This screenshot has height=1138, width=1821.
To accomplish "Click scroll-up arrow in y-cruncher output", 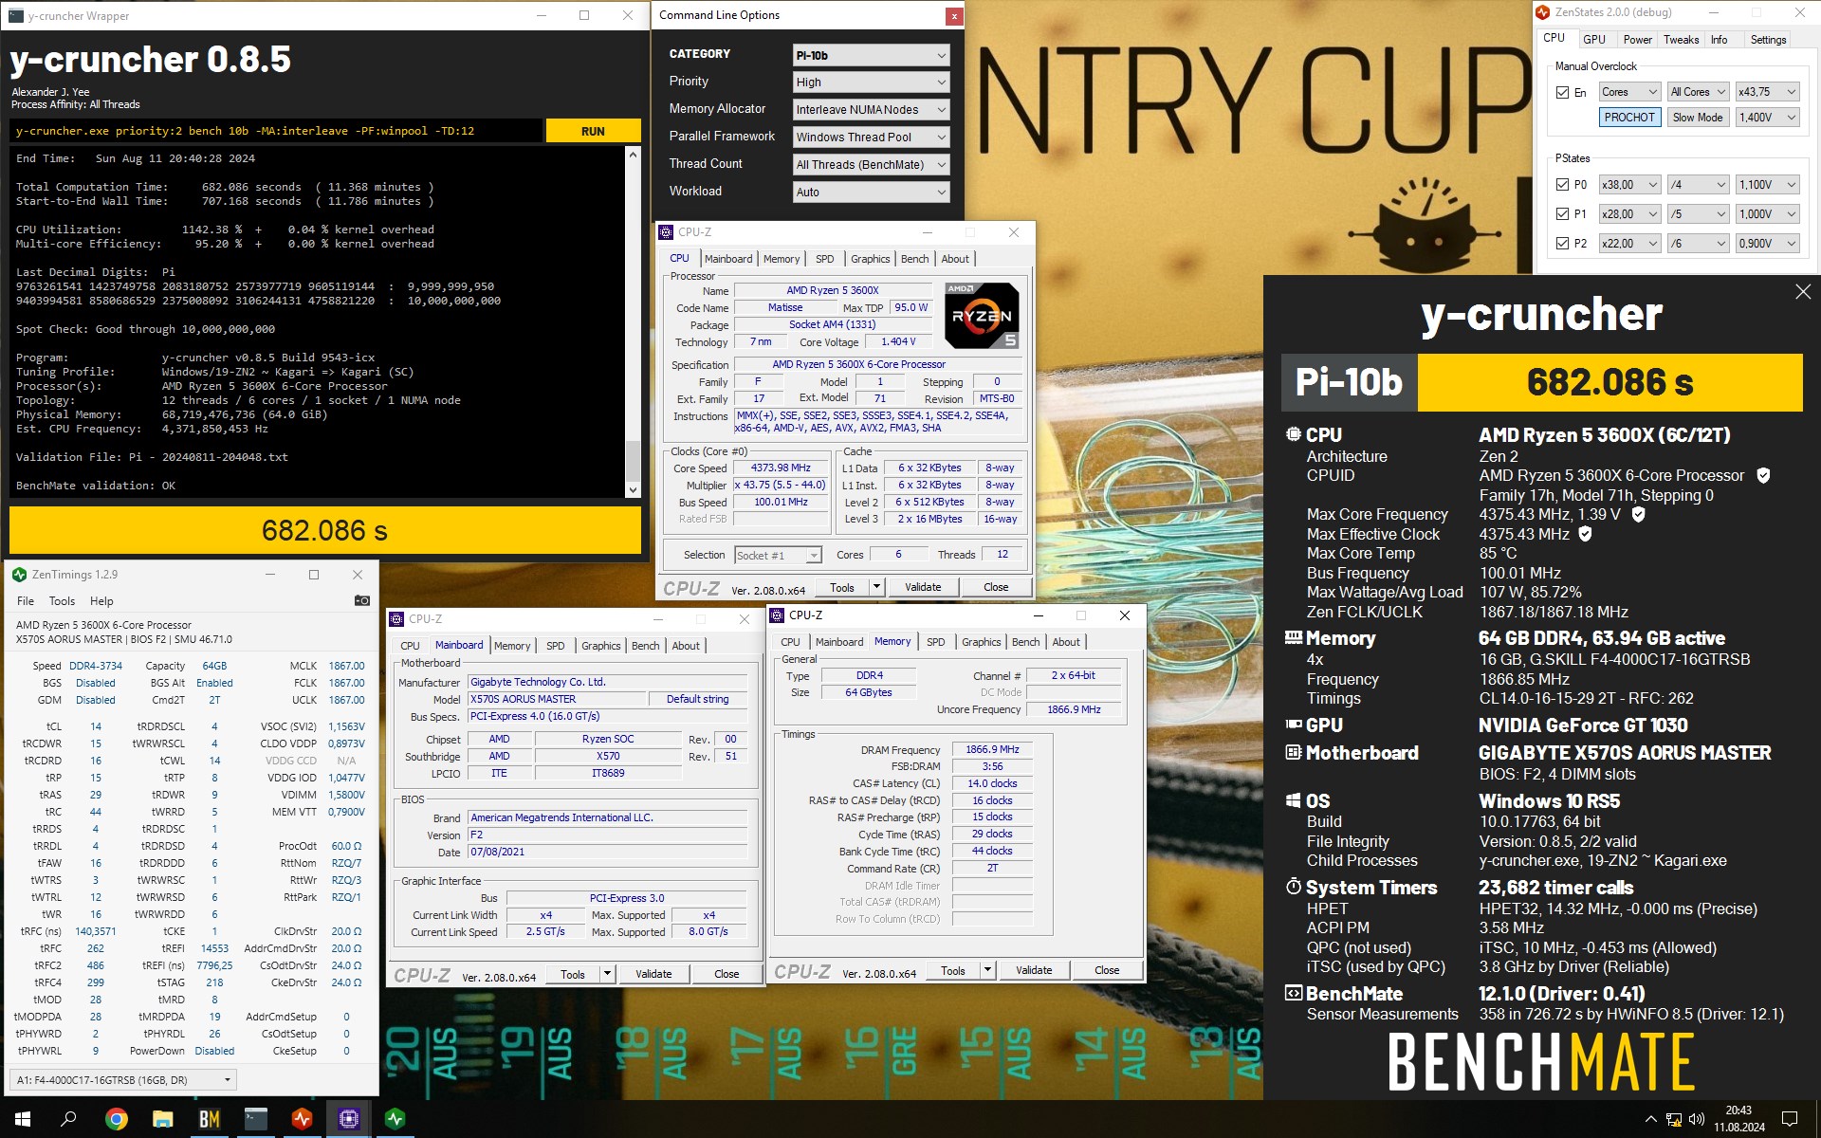I will click(634, 154).
